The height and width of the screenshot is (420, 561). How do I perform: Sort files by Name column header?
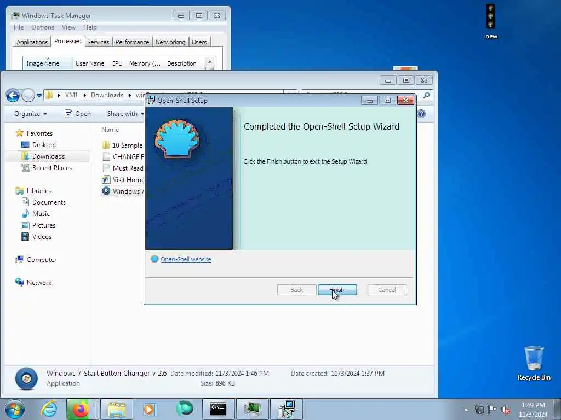coord(110,129)
